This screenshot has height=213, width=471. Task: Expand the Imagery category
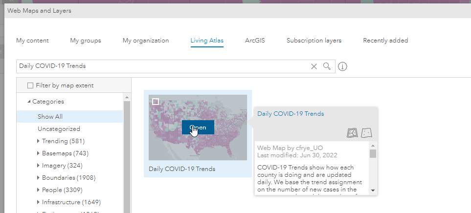click(39, 166)
